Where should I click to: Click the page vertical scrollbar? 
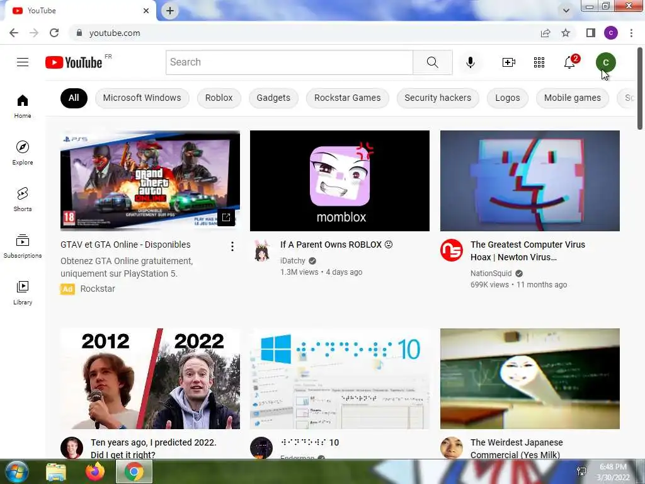[x=640, y=88]
